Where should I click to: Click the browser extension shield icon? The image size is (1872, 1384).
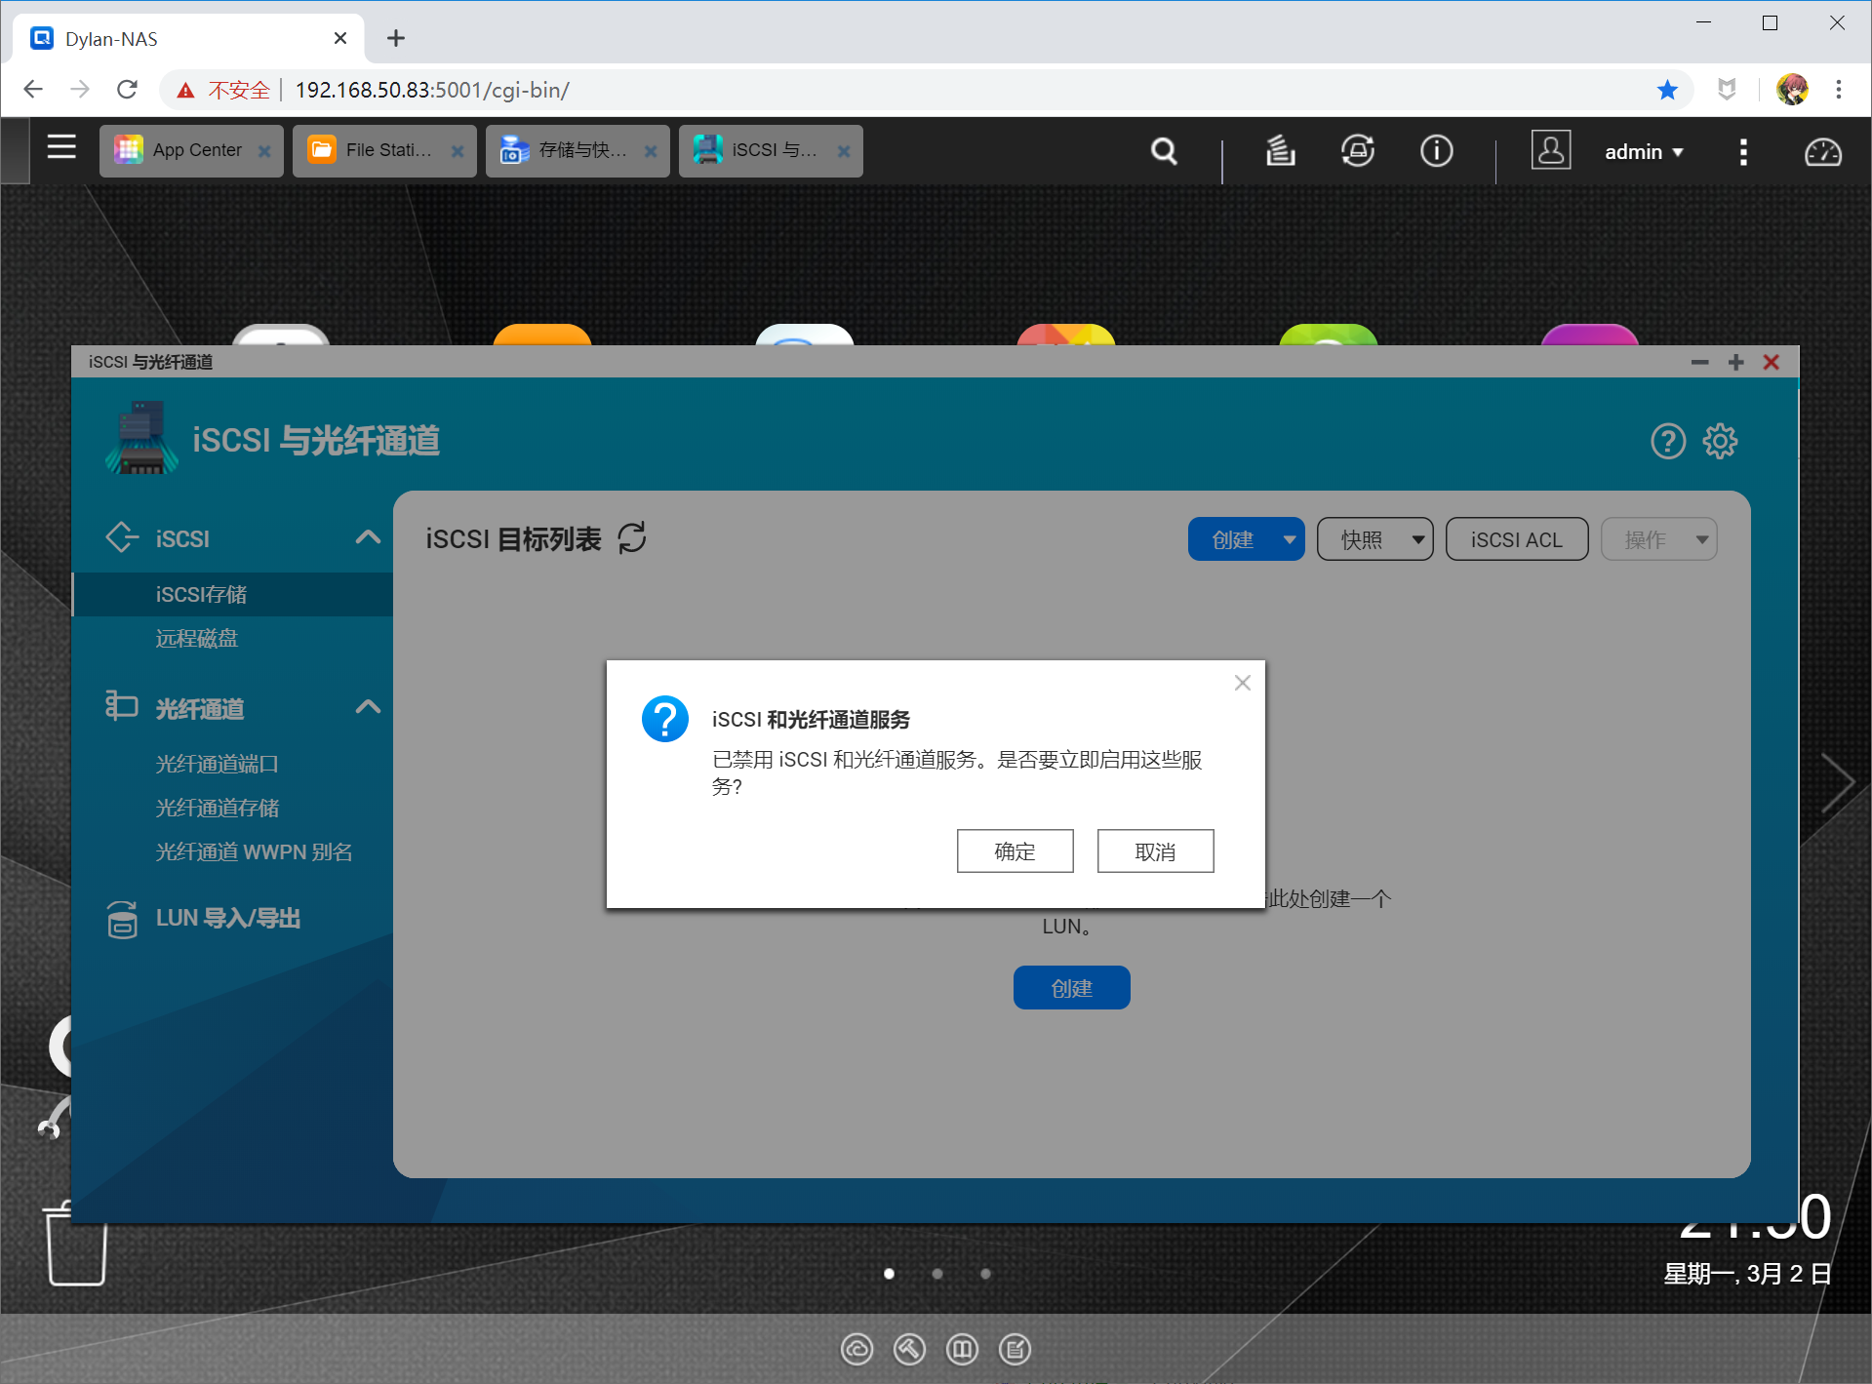pyautogui.click(x=1727, y=90)
